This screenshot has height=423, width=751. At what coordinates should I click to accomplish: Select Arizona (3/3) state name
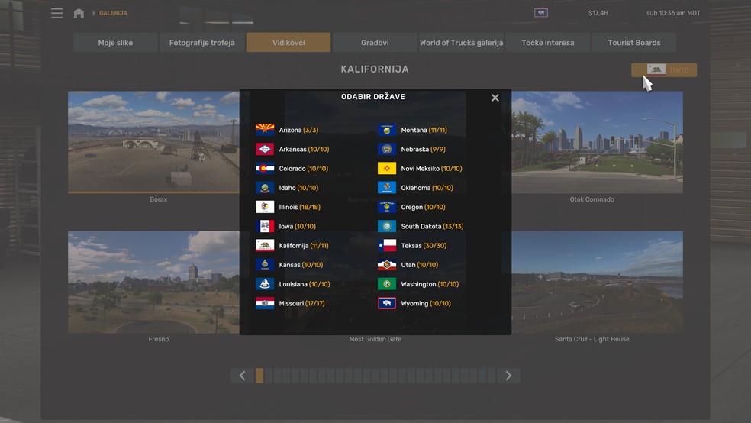(x=298, y=130)
